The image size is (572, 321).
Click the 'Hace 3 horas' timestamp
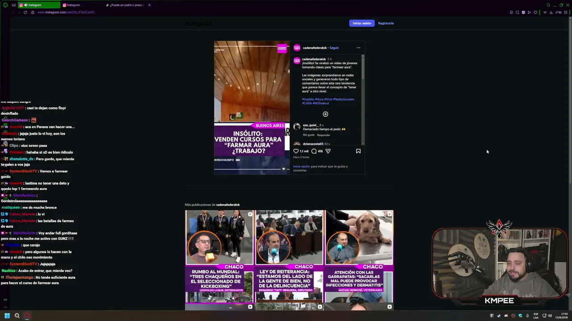coord(301,157)
